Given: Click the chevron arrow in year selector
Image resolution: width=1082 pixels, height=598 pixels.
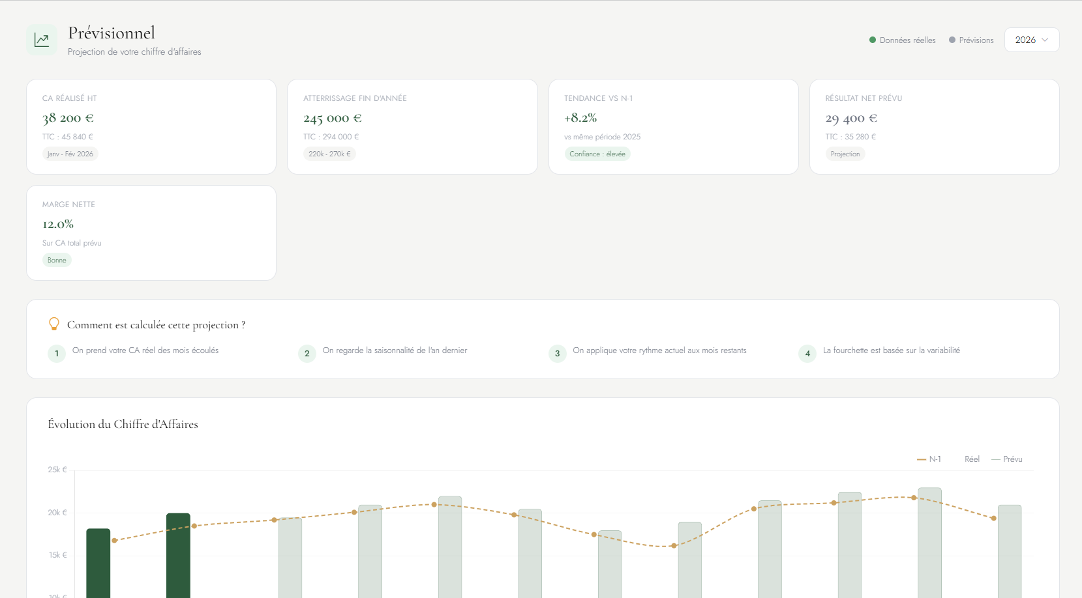Looking at the screenshot, I should point(1045,40).
